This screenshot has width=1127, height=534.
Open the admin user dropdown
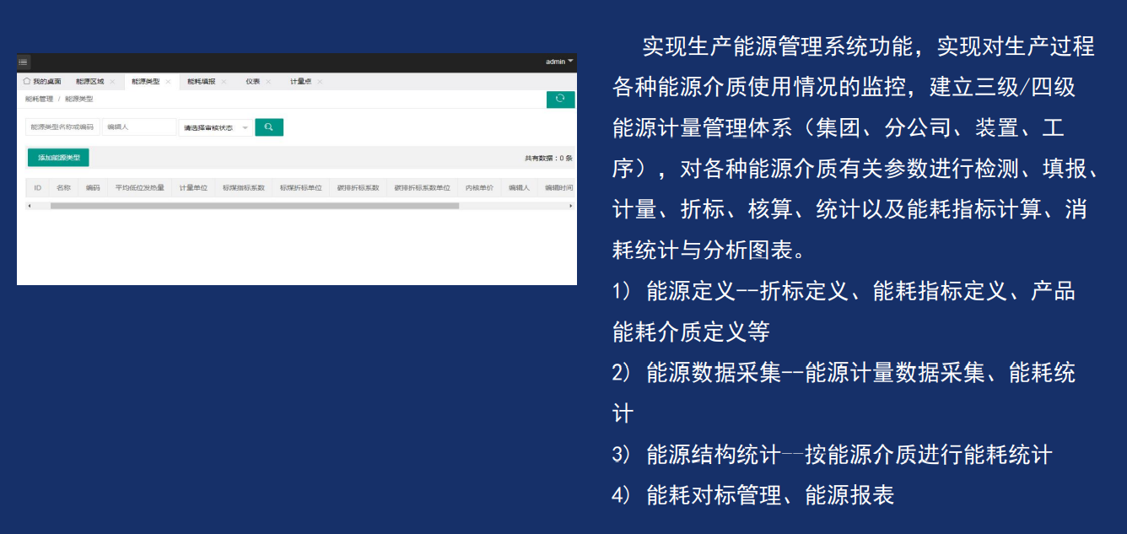(x=559, y=62)
